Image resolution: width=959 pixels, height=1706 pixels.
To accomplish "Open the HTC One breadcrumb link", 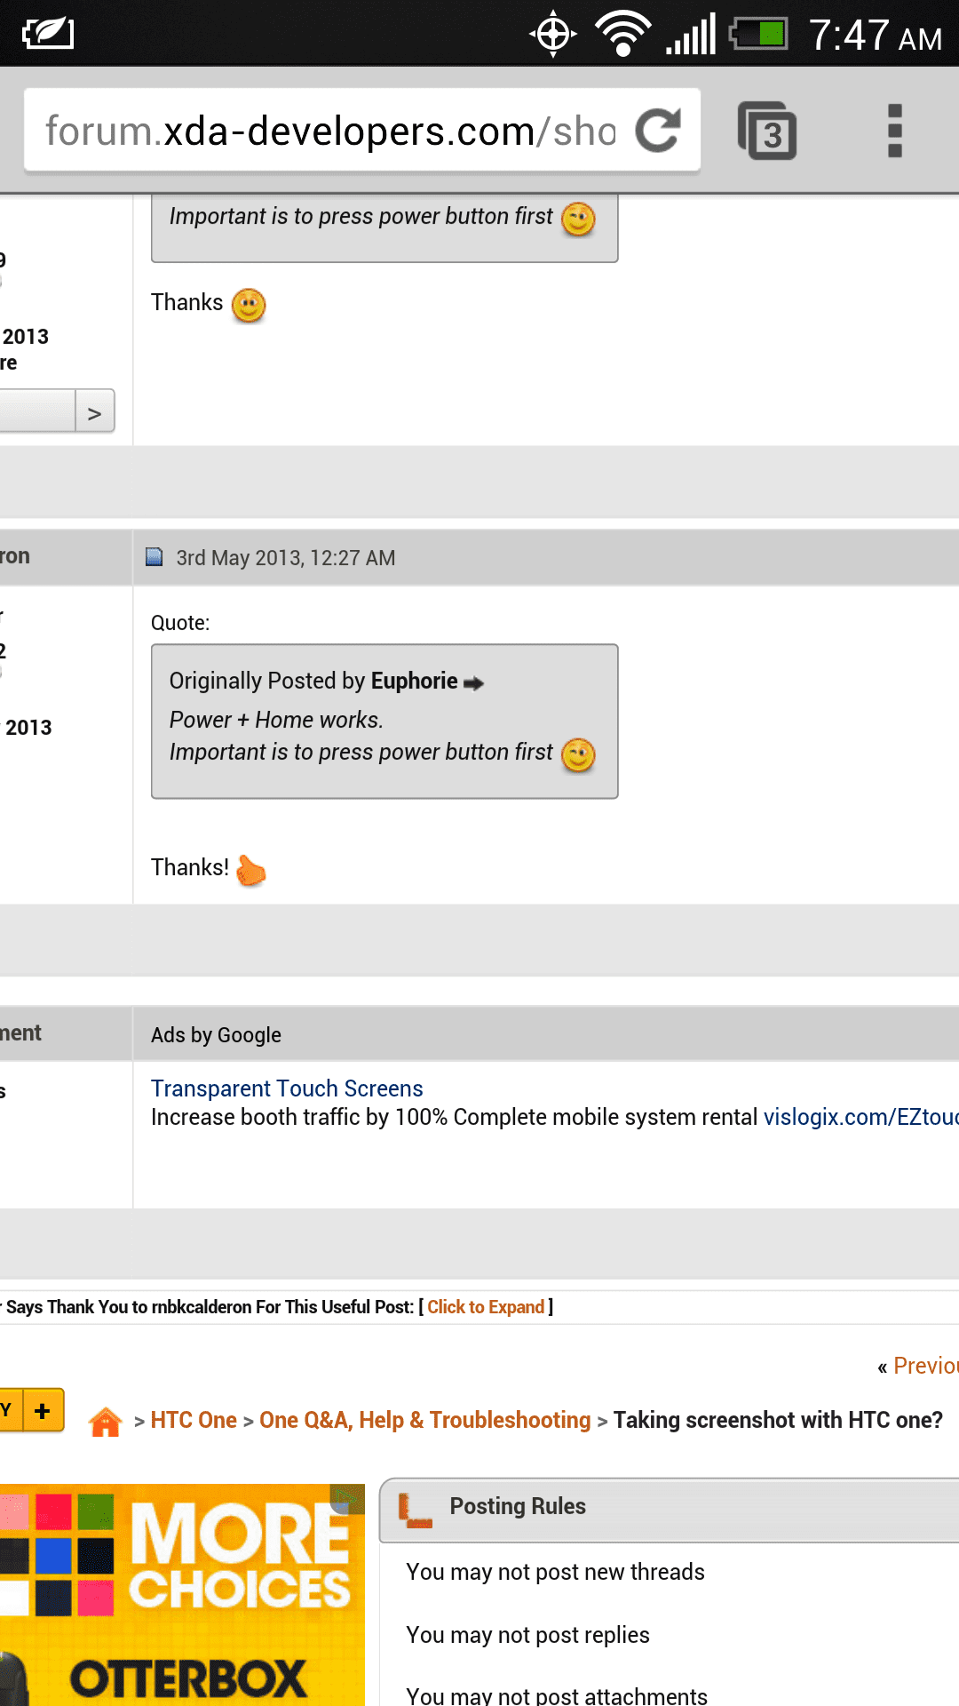I will pos(194,1421).
